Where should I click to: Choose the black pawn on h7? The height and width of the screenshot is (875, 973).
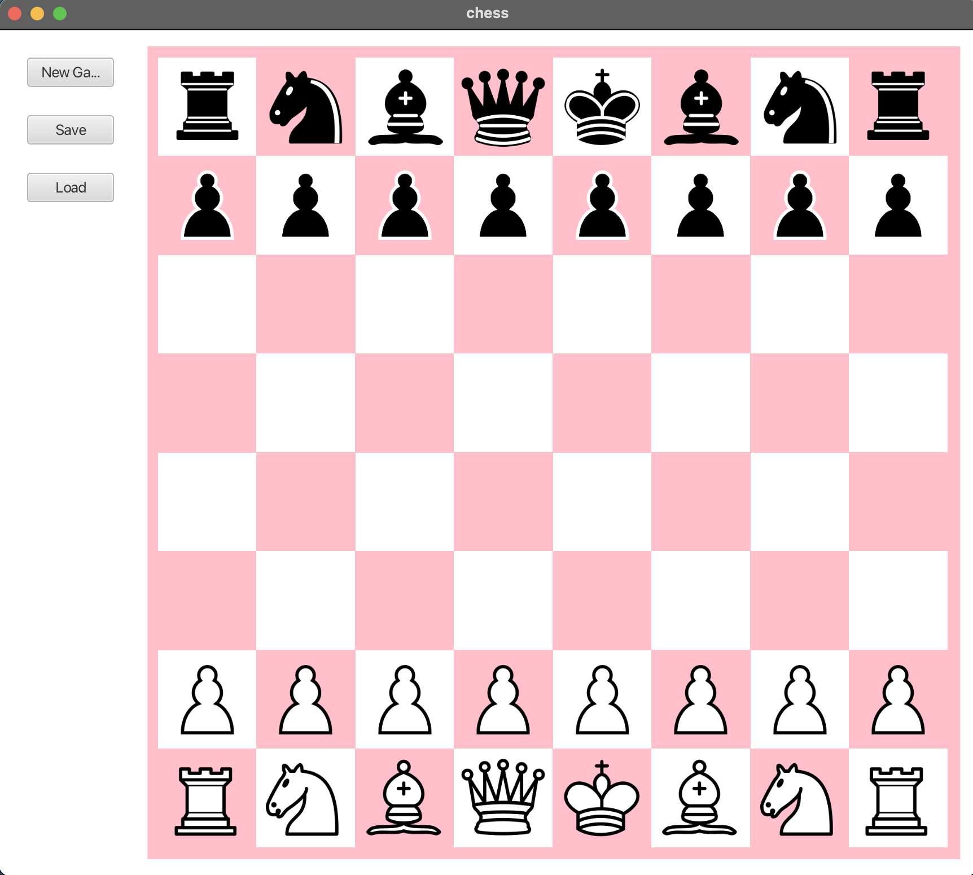pyautogui.click(x=898, y=205)
